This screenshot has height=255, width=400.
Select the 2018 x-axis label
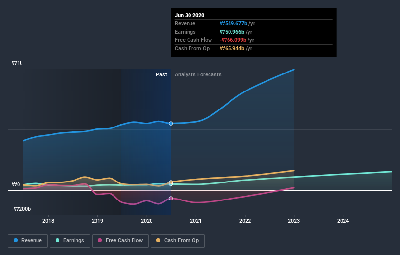point(48,221)
